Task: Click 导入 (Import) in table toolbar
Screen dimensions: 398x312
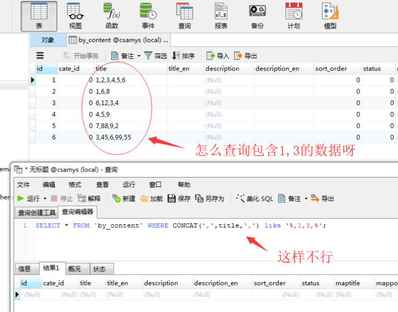Action: 218,56
